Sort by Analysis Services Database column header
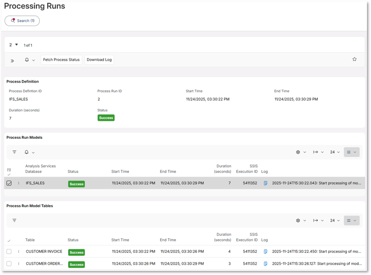371x275 pixels. pos(40,169)
